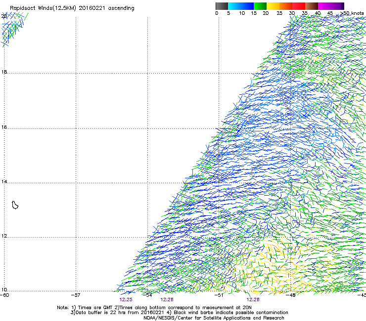
Task: Click the 'Data buffer is 22 hrs' note
Action: (x=179, y=313)
